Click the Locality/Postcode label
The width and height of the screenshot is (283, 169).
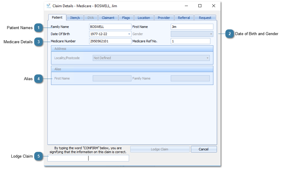click(x=67, y=58)
